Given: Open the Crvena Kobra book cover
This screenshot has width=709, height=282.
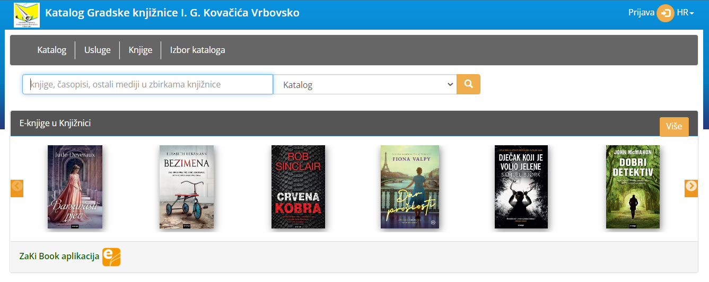Looking at the screenshot, I should click(x=298, y=187).
